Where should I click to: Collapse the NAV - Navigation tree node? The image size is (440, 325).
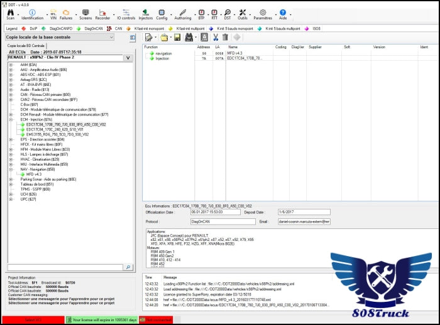click(11, 169)
